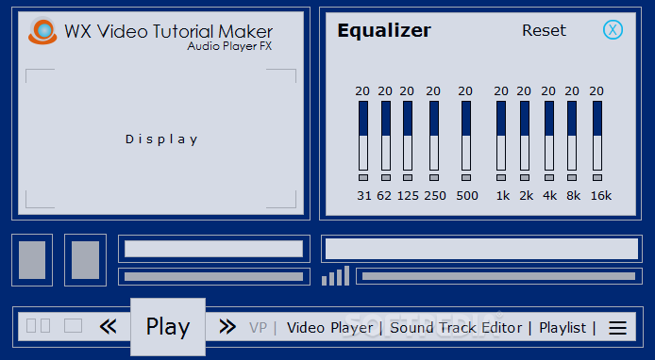Image resolution: width=655 pixels, height=360 pixels.
Task: Click the small button under 16k band
Action: pos(597,178)
